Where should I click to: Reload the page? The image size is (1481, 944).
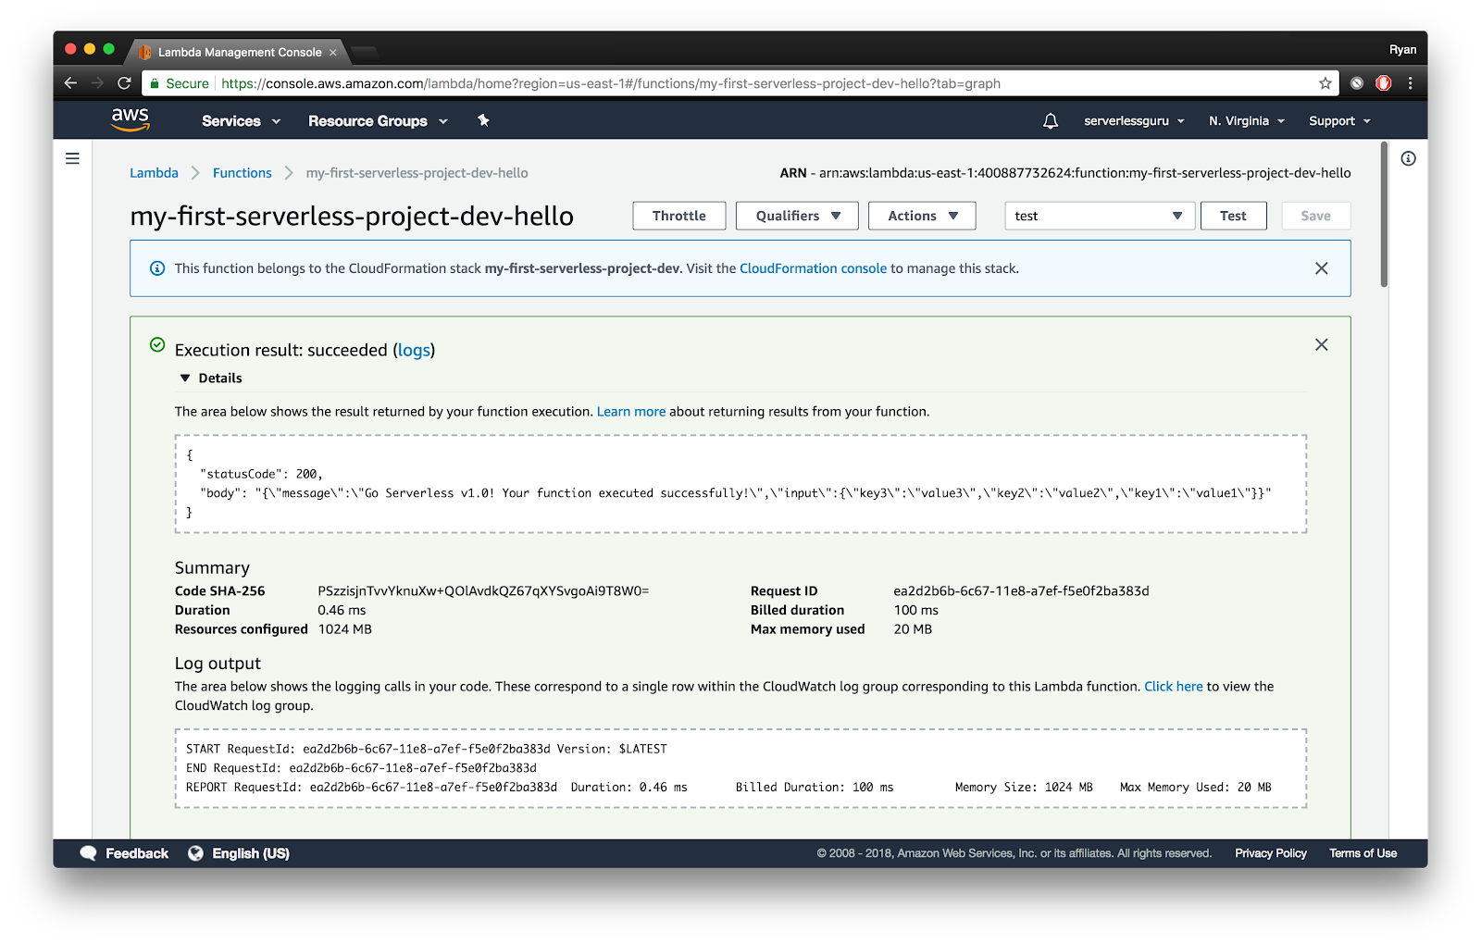pyautogui.click(x=124, y=82)
